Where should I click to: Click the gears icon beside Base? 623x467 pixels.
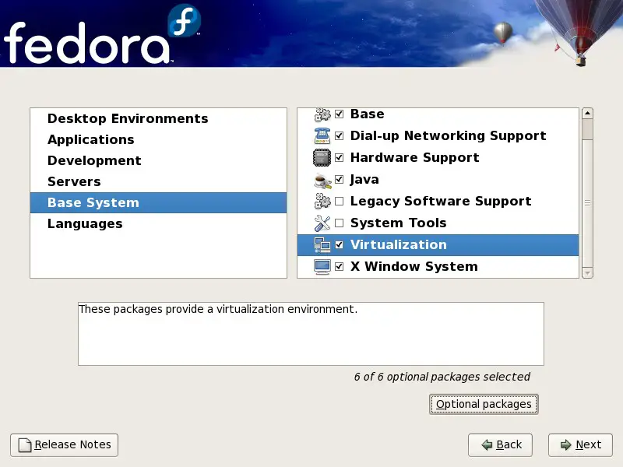click(x=322, y=114)
